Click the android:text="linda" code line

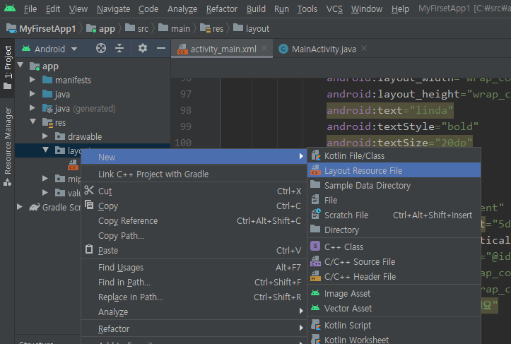389,110
